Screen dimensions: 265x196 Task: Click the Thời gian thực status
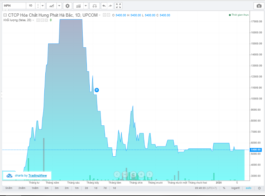[239, 15]
